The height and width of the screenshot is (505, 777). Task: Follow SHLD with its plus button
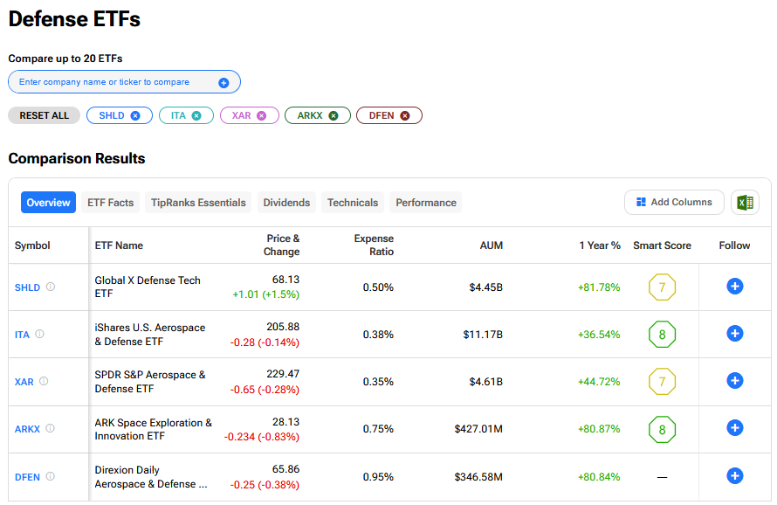[x=734, y=287]
